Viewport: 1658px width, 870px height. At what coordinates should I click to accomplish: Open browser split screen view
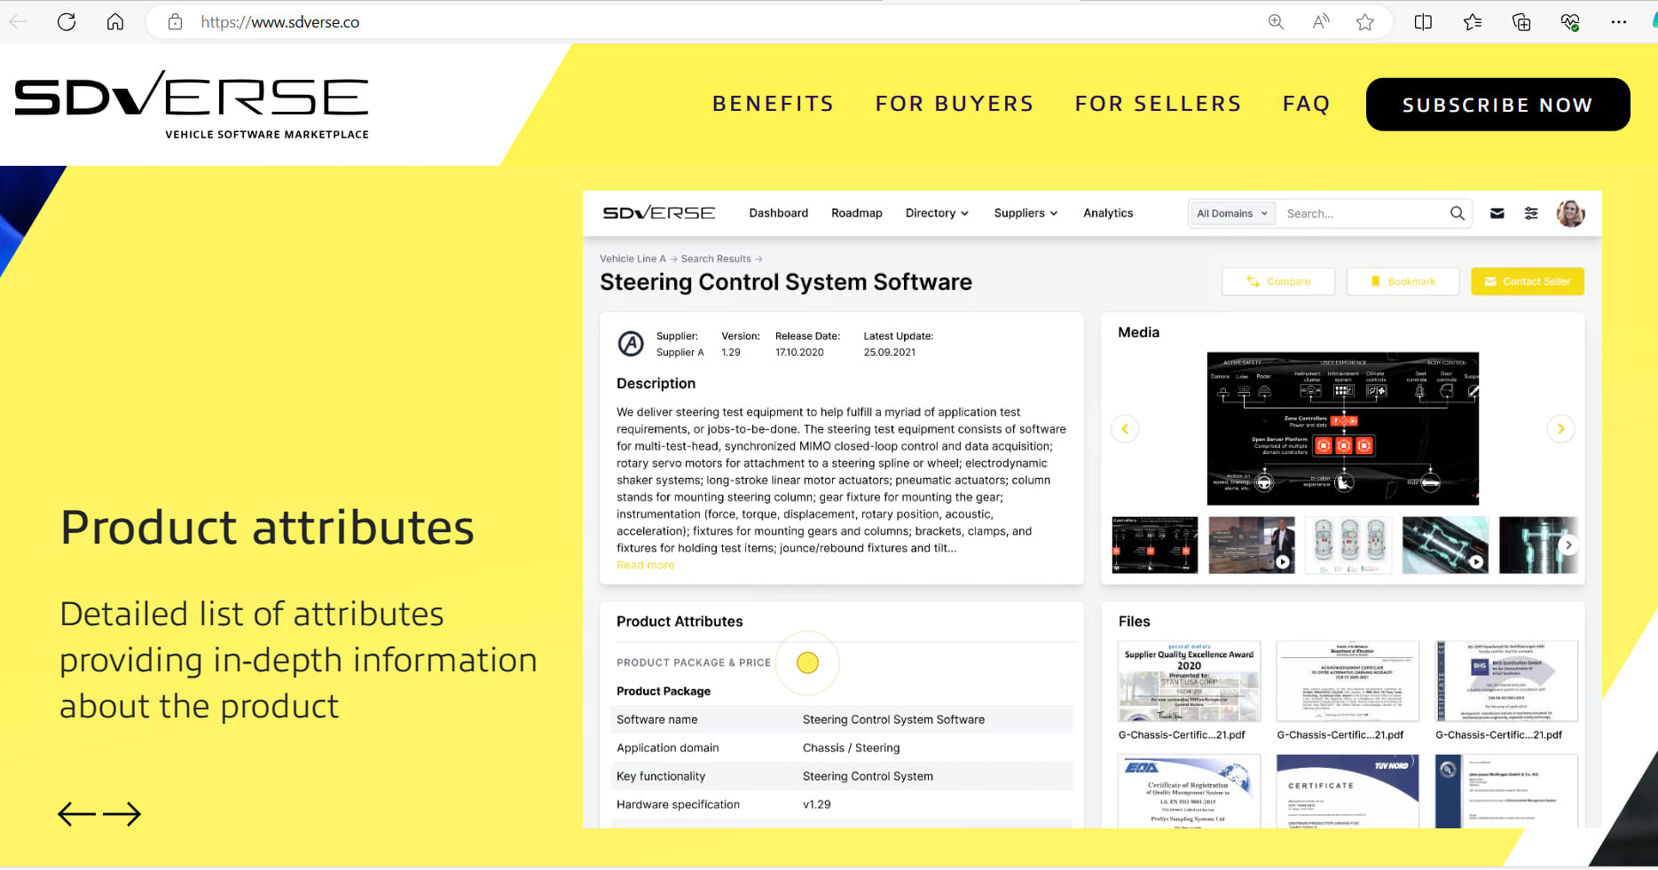click(1423, 22)
